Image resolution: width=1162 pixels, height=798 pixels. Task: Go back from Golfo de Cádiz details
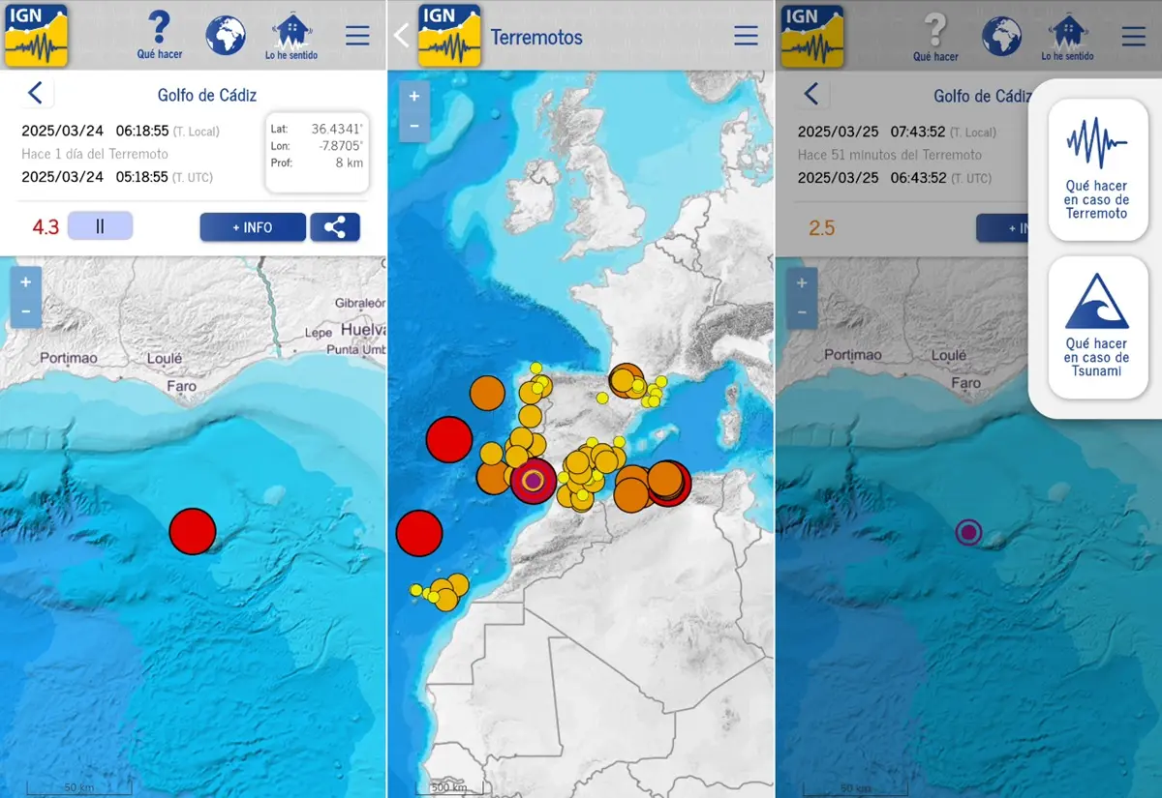coord(36,93)
